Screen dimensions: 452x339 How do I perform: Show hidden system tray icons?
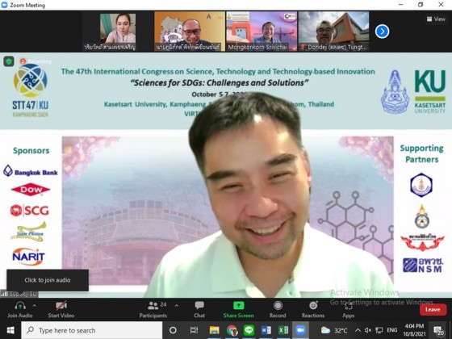click(x=358, y=330)
